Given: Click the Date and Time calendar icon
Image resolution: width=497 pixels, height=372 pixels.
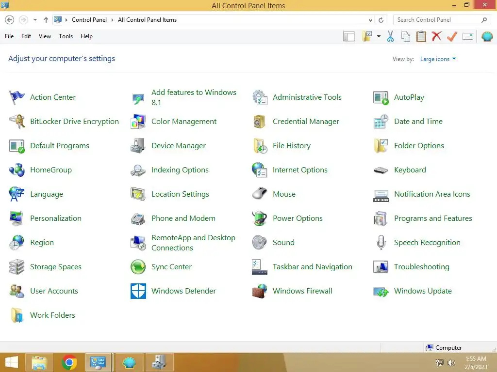Looking at the screenshot, I should [381, 122].
